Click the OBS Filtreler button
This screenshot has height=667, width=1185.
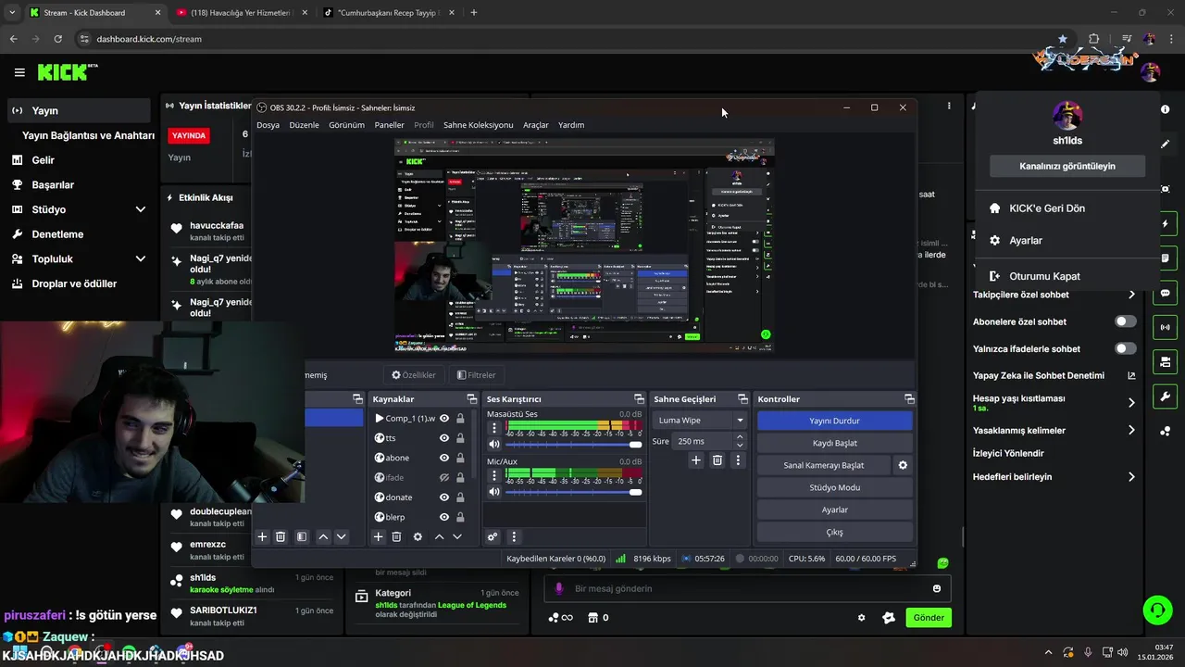[x=477, y=375]
